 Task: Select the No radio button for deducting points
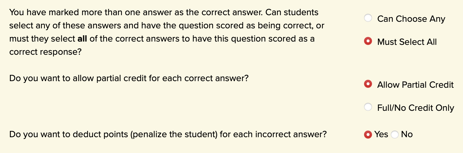(395, 134)
